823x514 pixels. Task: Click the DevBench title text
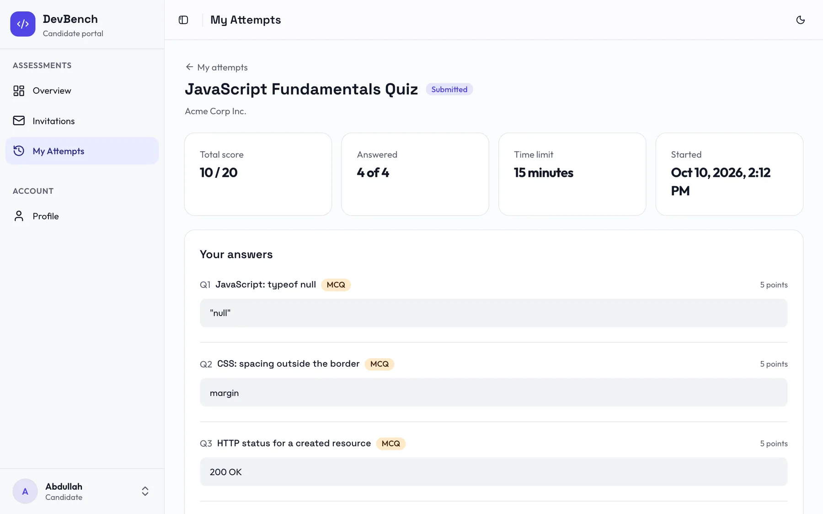(x=70, y=19)
